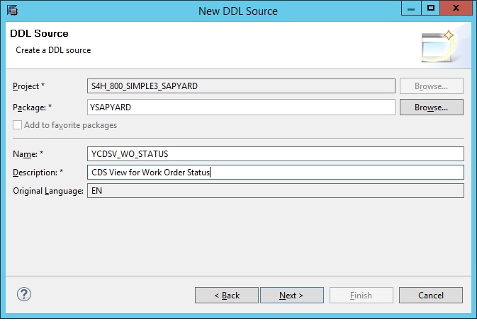Click into the Name field YCDSV_WO_STATUS

[x=276, y=154]
